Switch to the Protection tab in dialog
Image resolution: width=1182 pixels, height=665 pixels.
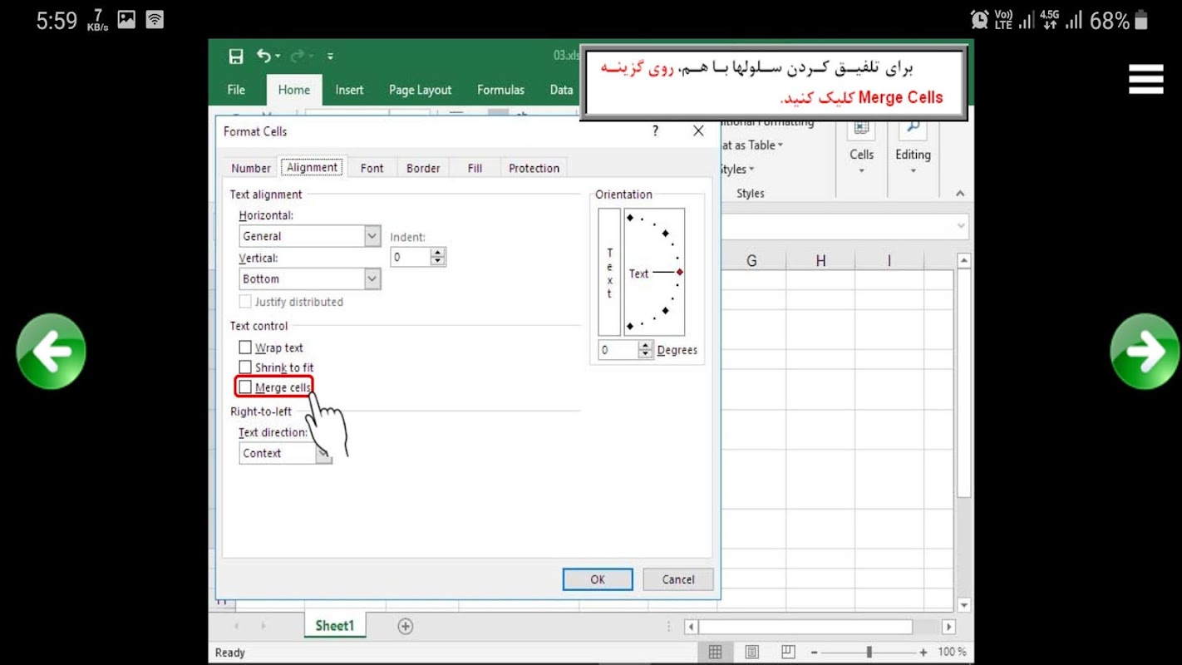coord(534,168)
